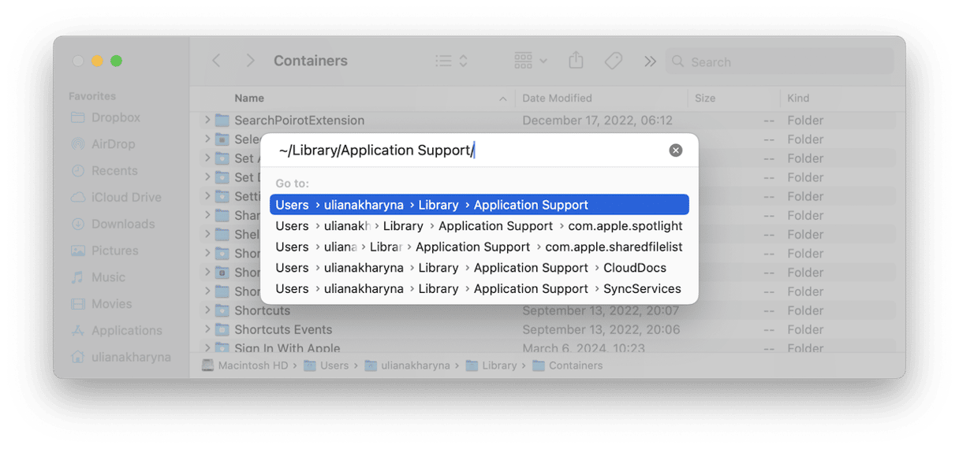The height and width of the screenshot is (449, 959).
Task: Click Library in the path bar
Action: click(x=498, y=366)
